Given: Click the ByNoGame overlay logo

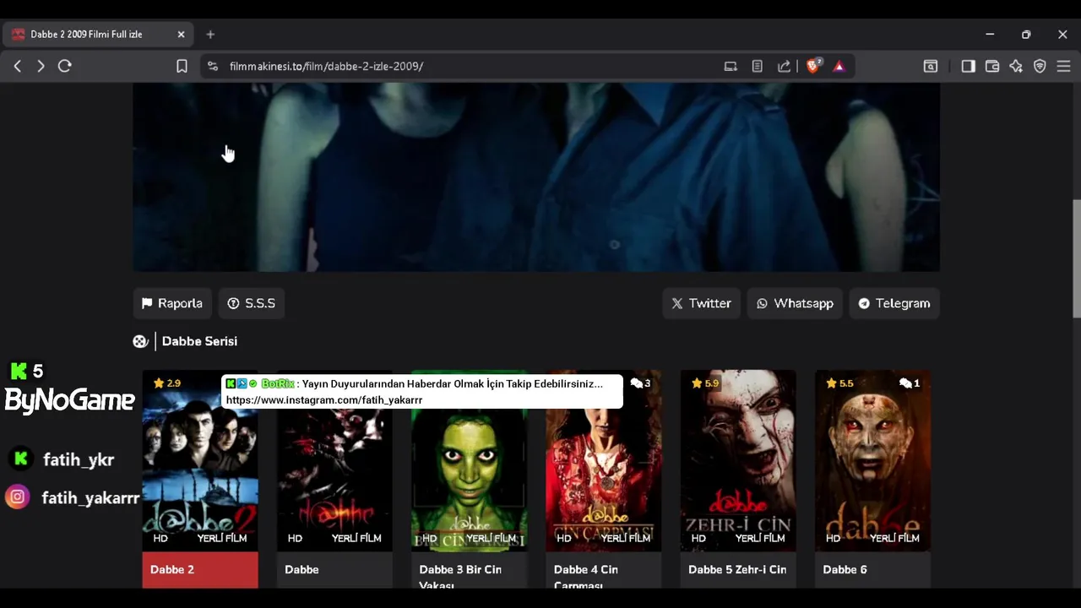Looking at the screenshot, I should pyautogui.click(x=69, y=400).
